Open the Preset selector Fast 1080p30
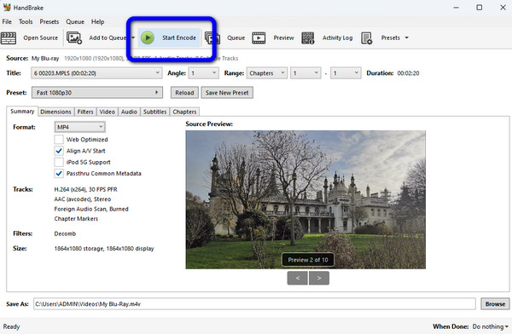The height and width of the screenshot is (334, 512). pyautogui.click(x=97, y=93)
